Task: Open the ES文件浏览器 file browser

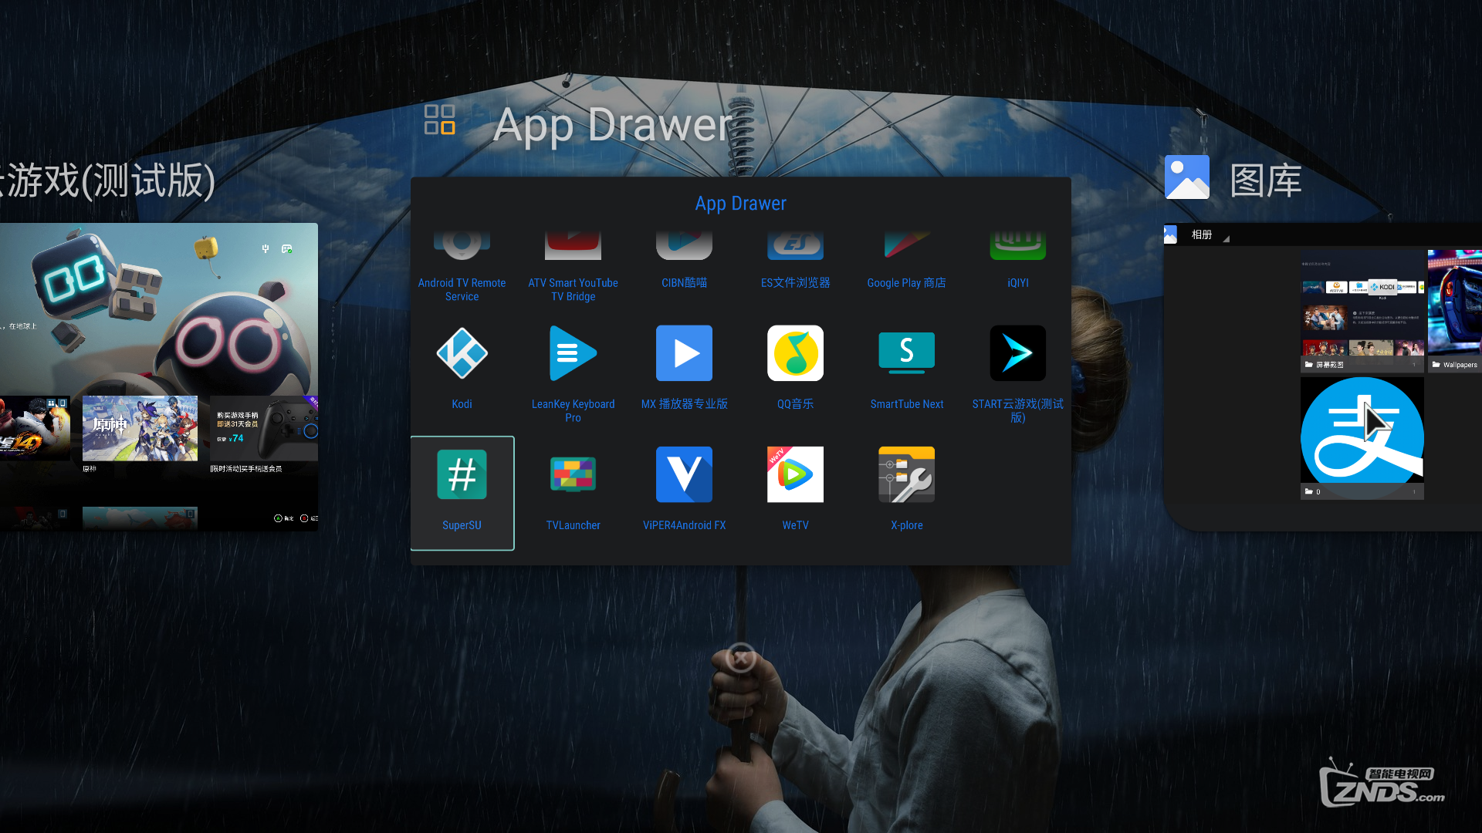Action: 795,243
